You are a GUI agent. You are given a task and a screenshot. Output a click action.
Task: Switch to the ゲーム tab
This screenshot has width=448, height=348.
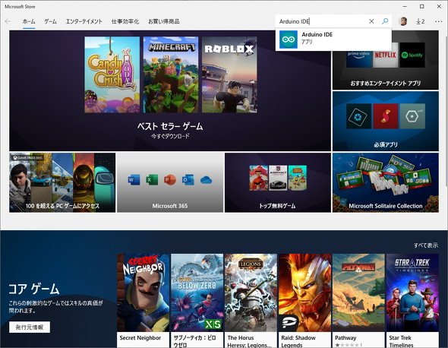click(x=50, y=21)
